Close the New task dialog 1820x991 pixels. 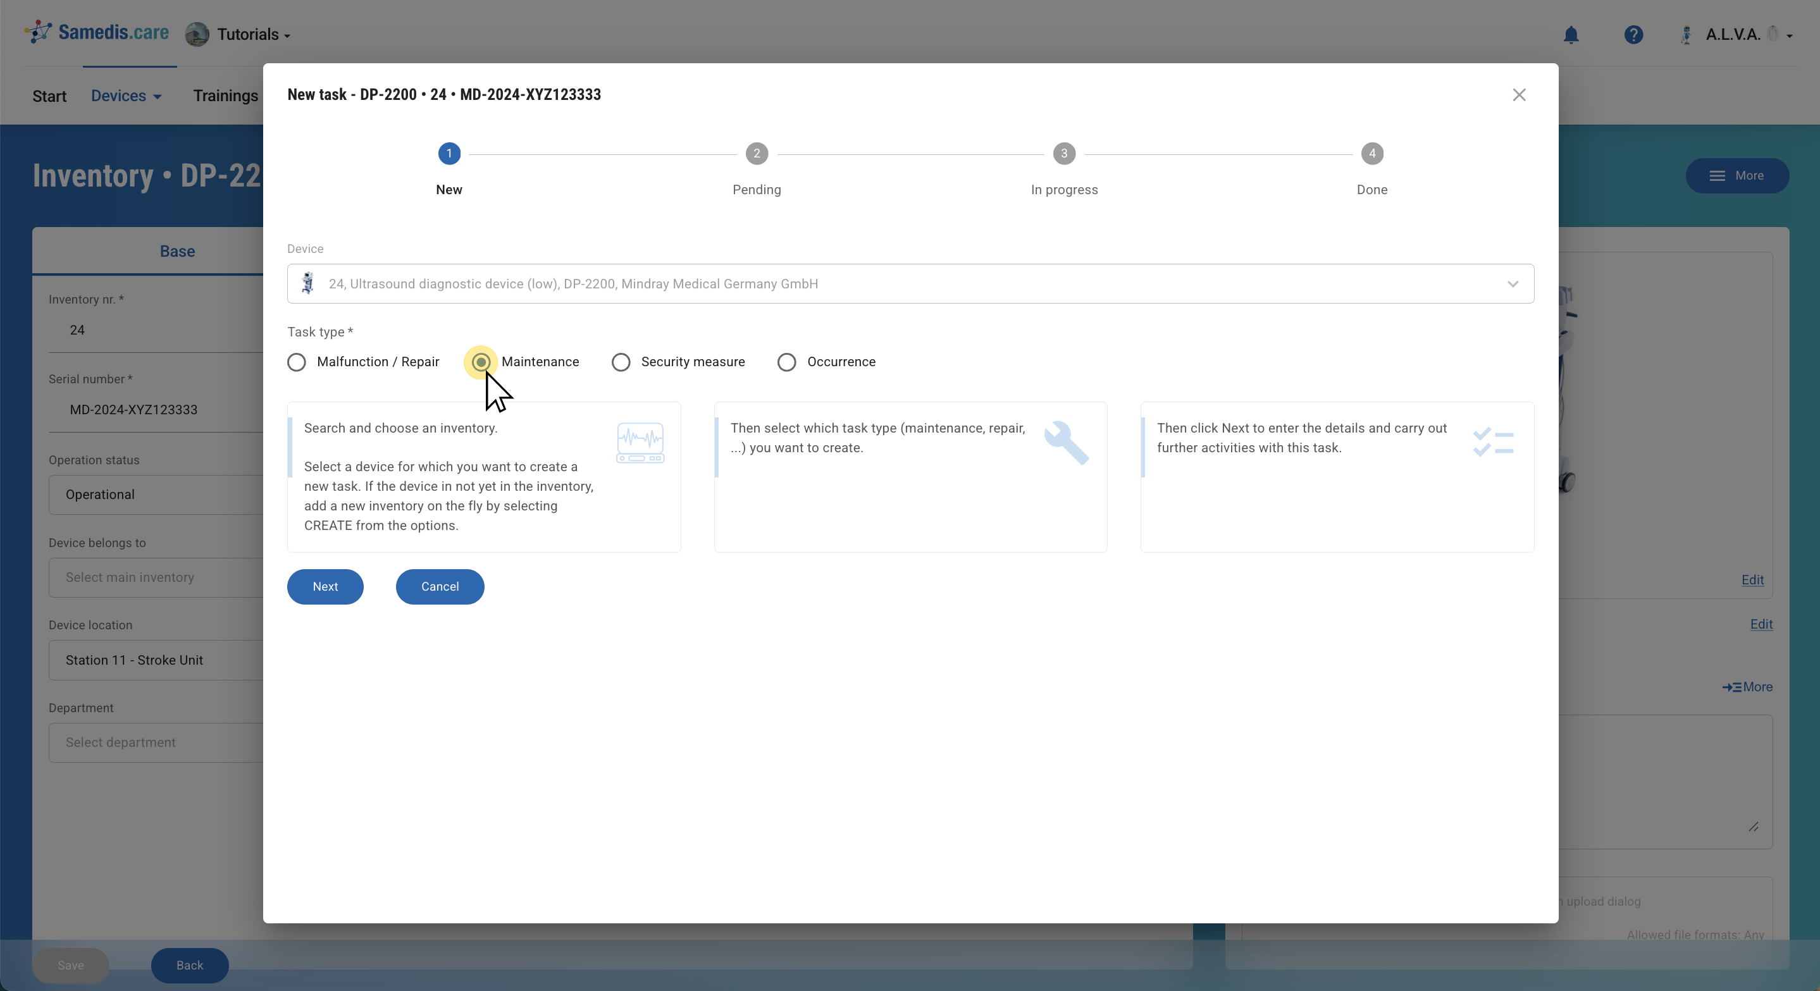click(x=1519, y=95)
